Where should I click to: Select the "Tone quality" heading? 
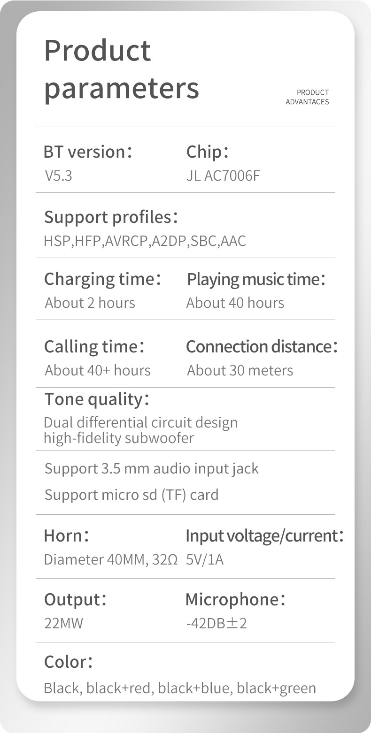pyautogui.click(x=97, y=399)
